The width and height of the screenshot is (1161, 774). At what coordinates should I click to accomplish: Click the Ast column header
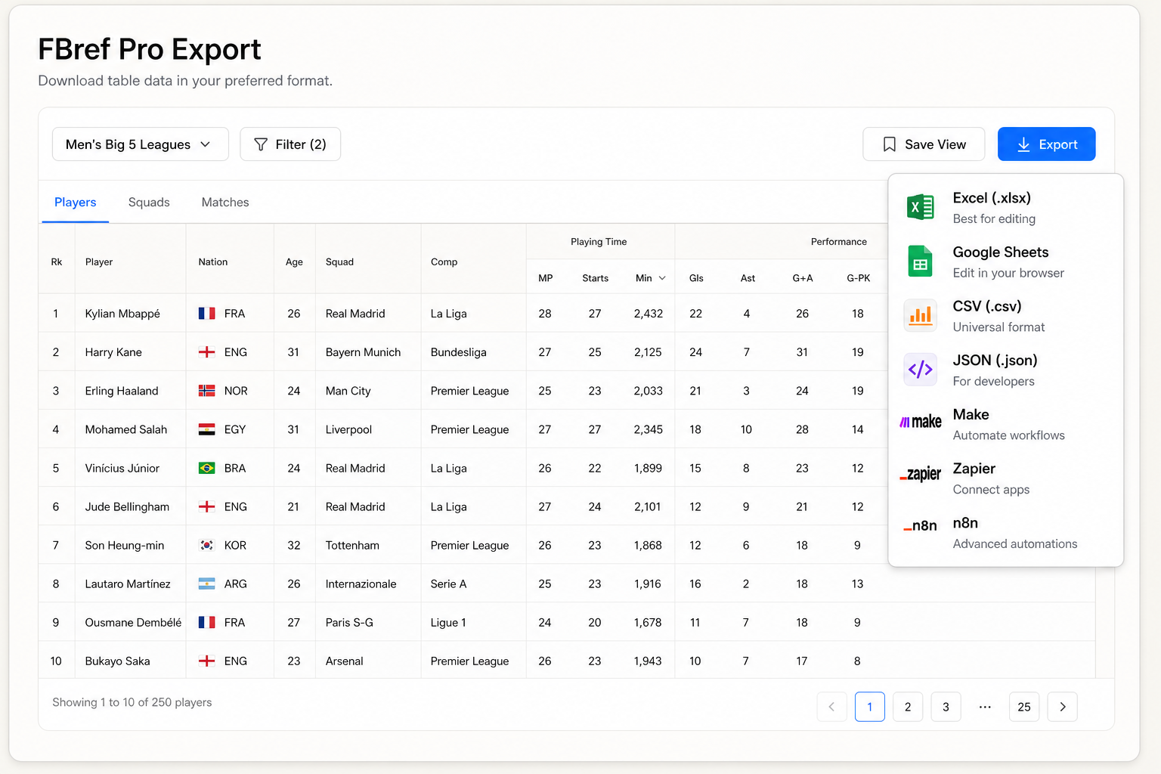point(748,278)
